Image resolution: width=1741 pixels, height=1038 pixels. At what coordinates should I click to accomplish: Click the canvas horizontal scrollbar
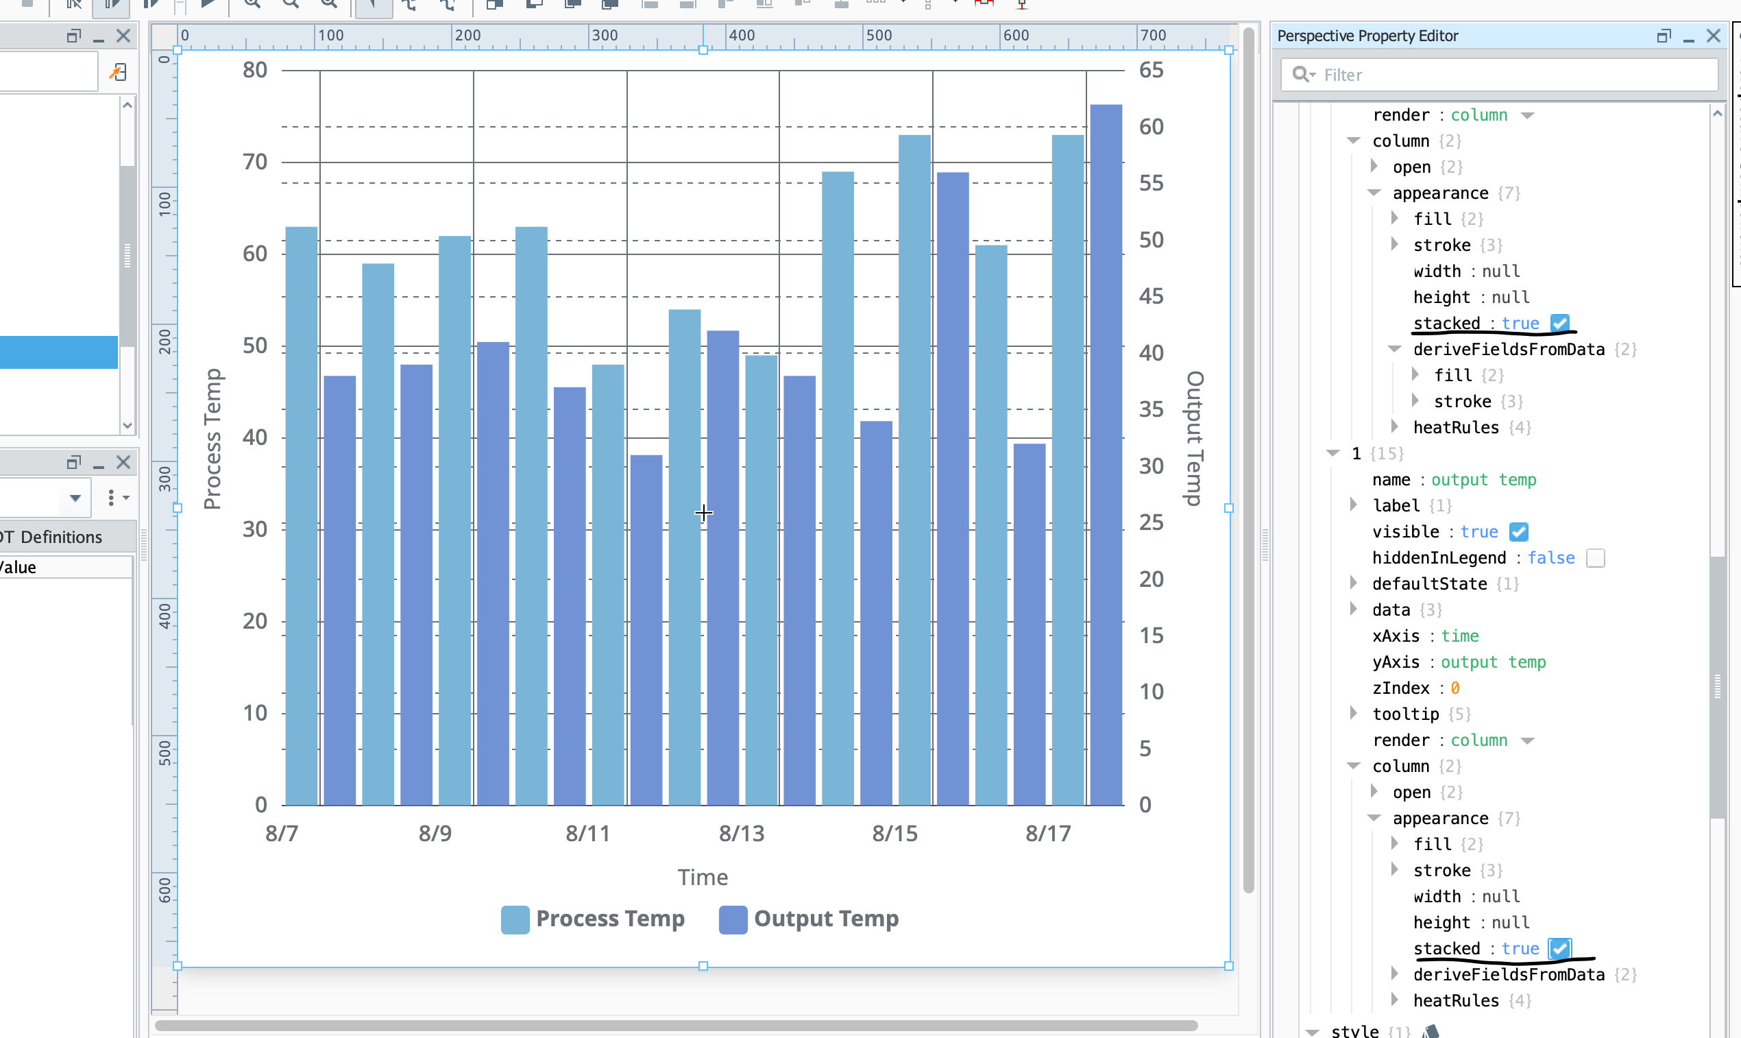676,1026
